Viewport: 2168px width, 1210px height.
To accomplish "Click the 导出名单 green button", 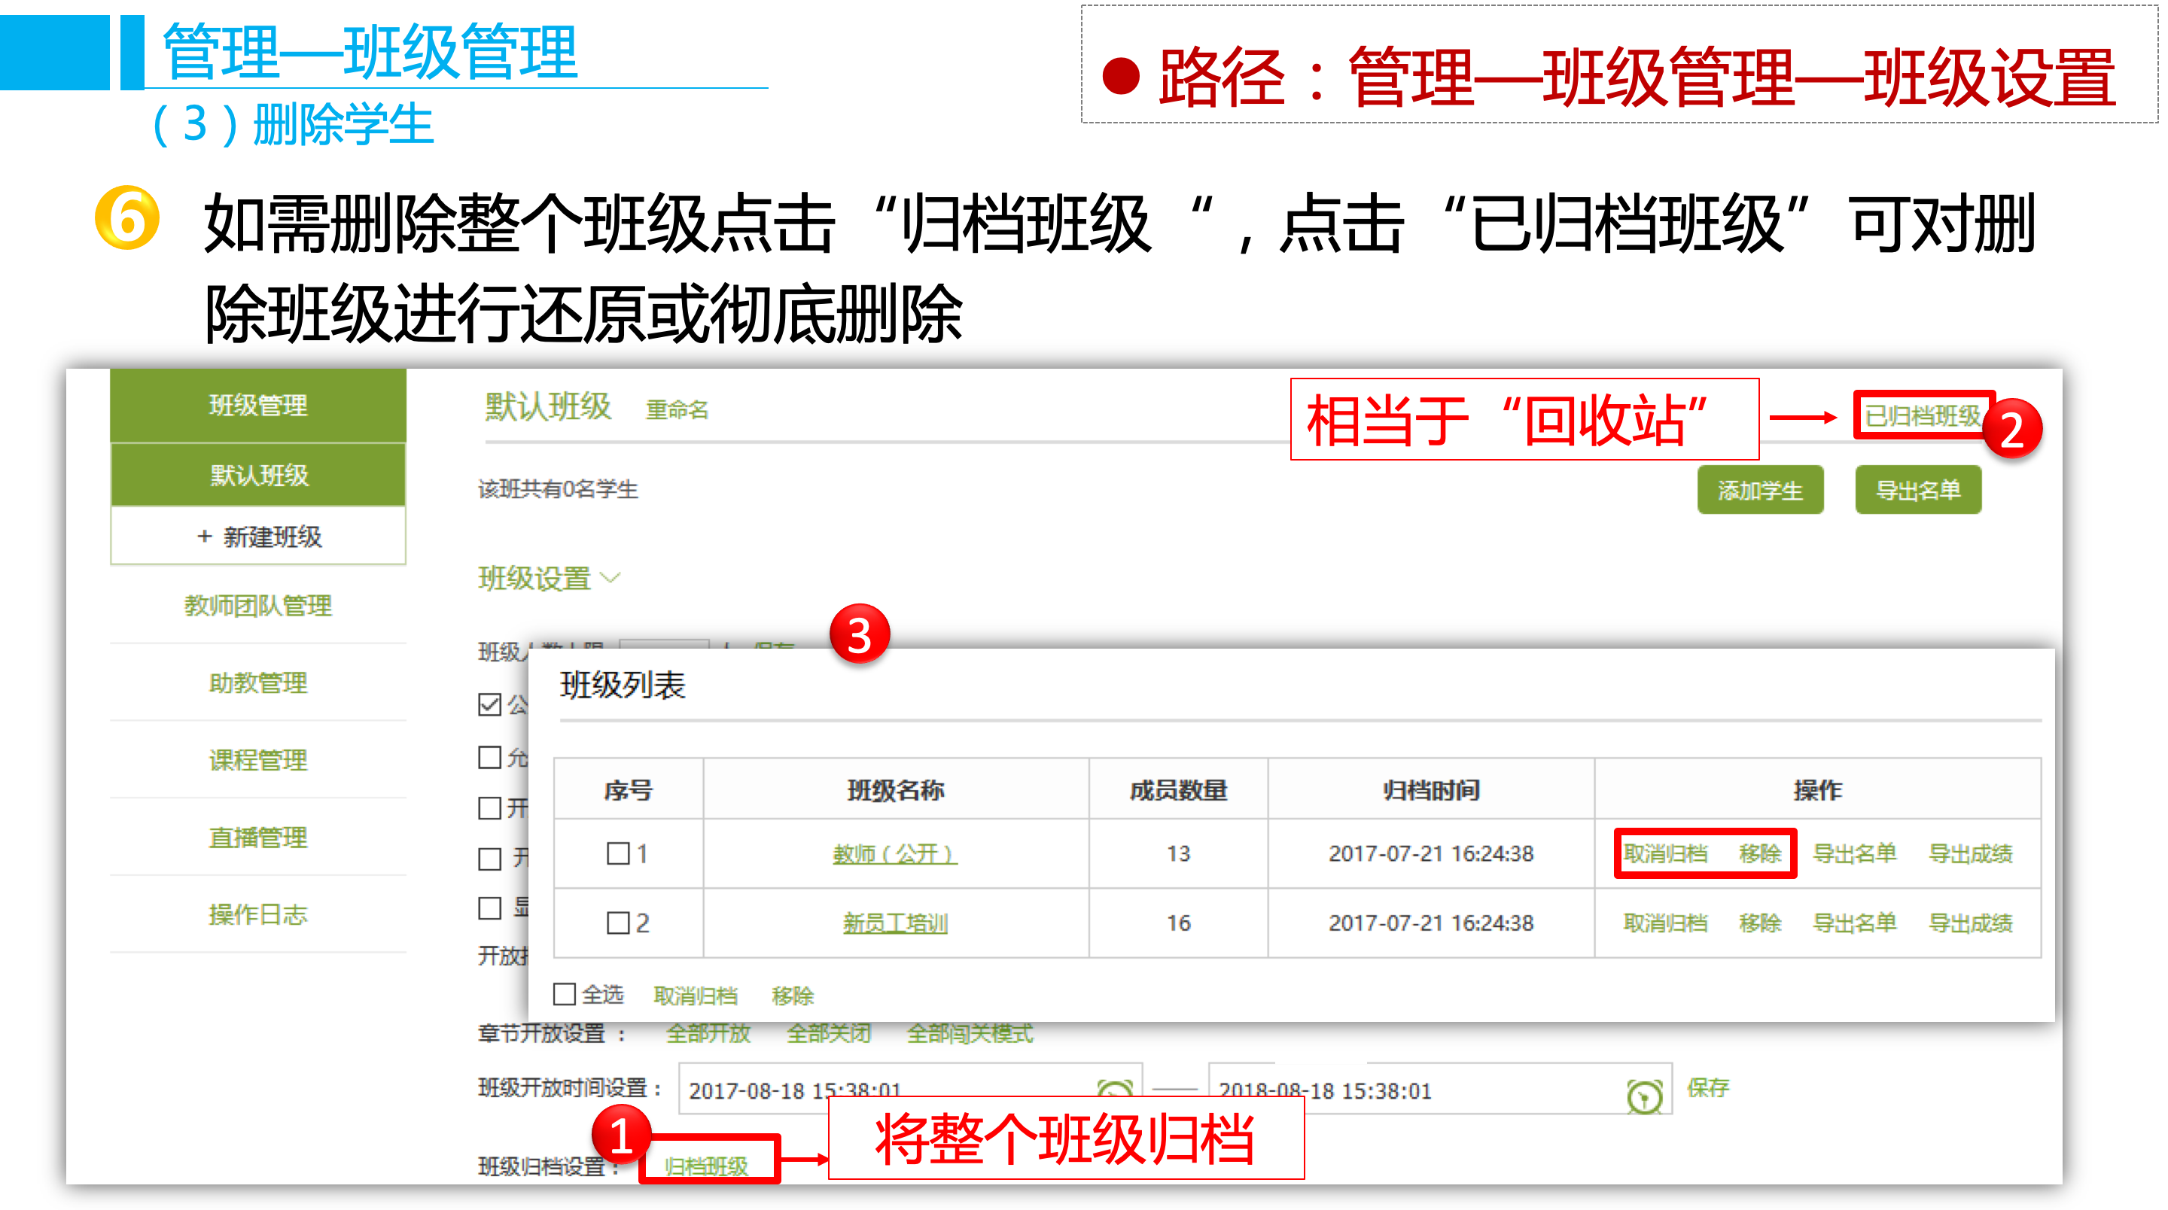I will [1917, 490].
